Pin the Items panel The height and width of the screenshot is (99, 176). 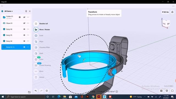pyautogui.click(x=26, y=11)
